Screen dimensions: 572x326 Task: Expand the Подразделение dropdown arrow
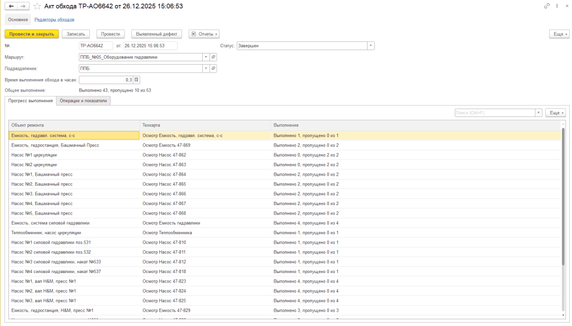click(x=206, y=69)
